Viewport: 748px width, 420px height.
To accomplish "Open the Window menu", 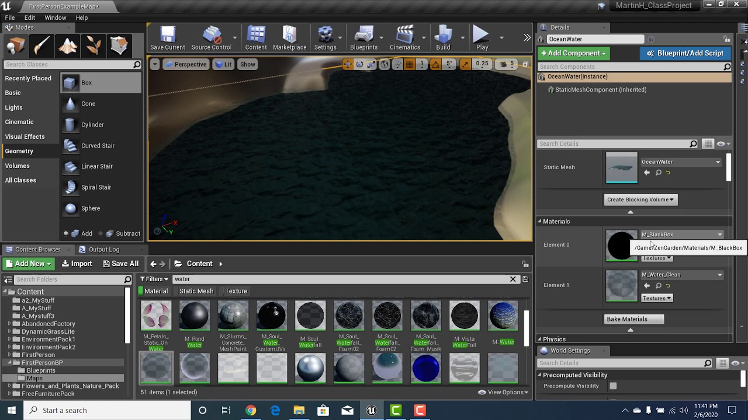I will pos(56,17).
